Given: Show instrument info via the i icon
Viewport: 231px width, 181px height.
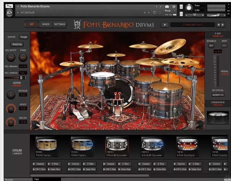Looking at the screenshot, I should pyautogui.click(x=174, y=7).
